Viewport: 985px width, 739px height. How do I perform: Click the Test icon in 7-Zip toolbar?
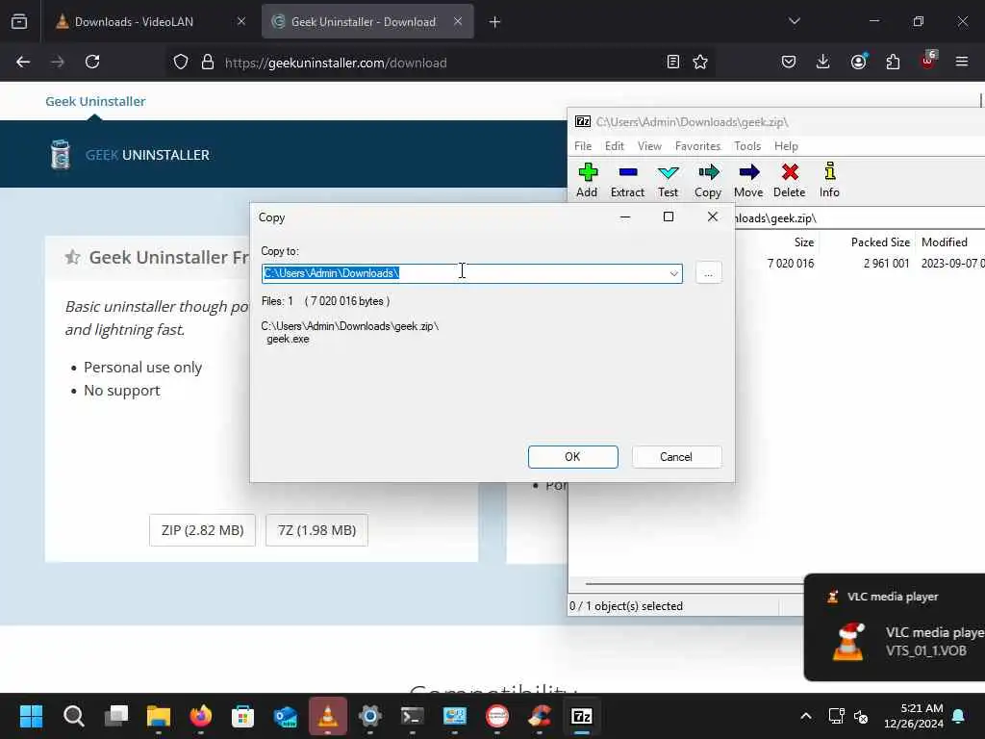[668, 180]
